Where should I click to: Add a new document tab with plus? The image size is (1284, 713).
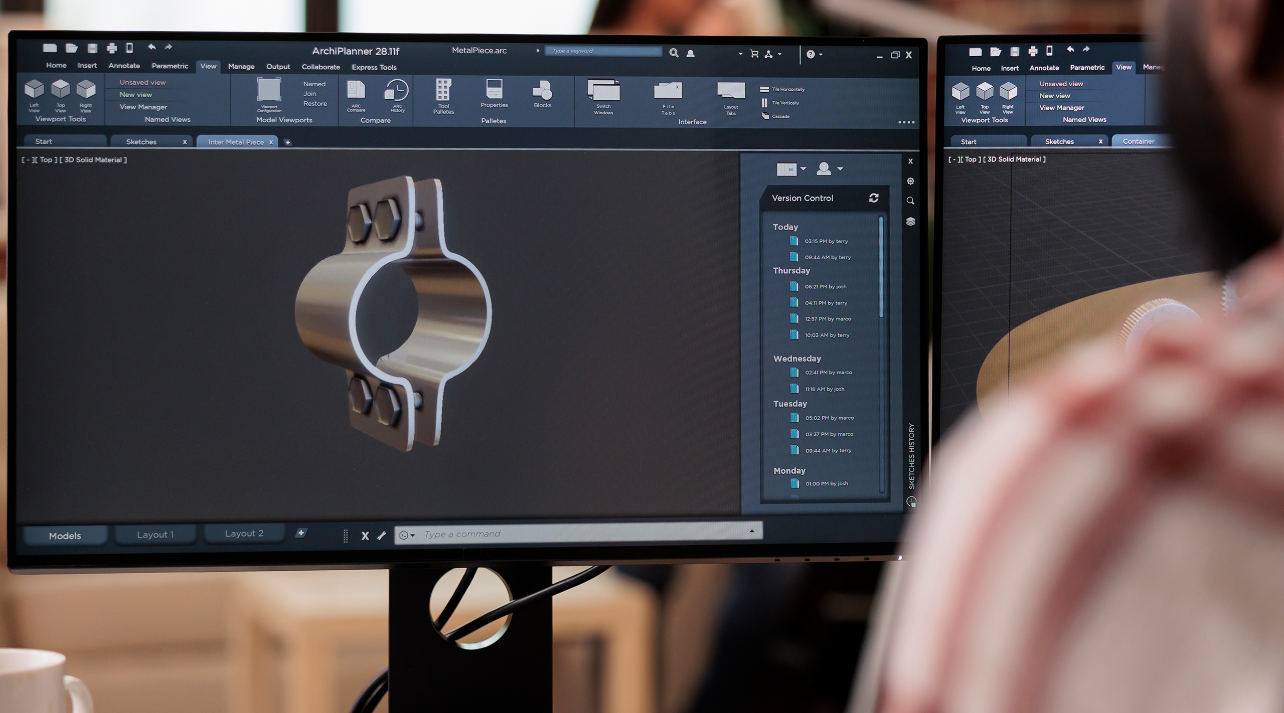[287, 142]
